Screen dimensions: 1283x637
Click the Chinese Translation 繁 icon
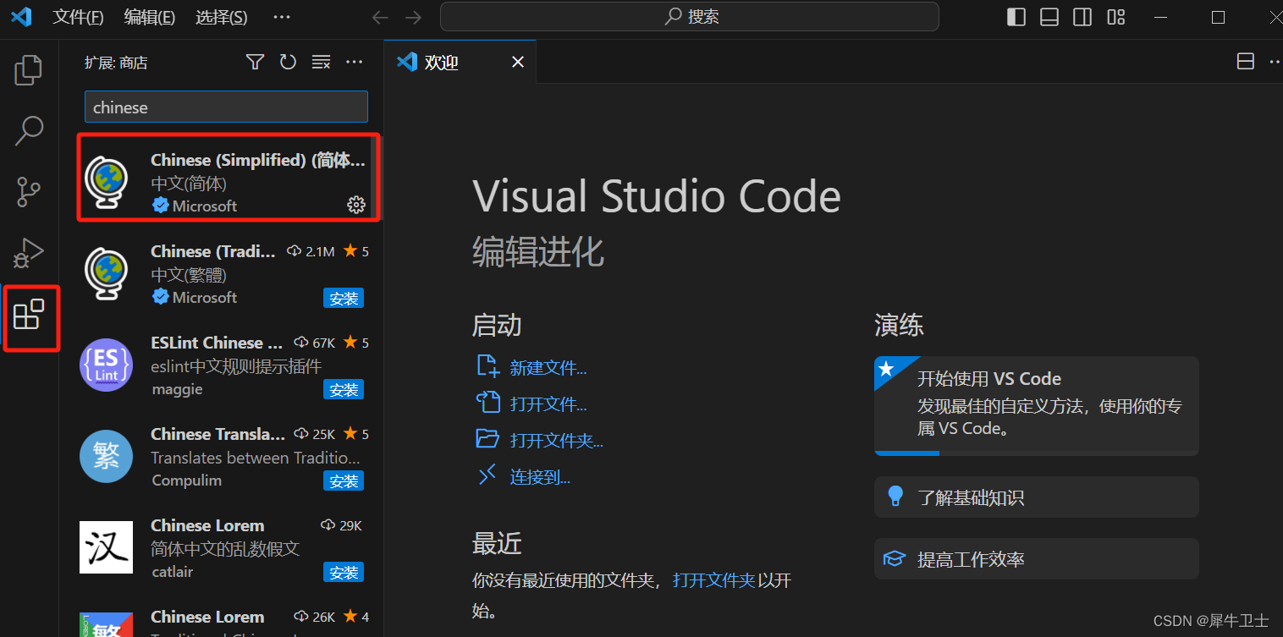(x=107, y=457)
